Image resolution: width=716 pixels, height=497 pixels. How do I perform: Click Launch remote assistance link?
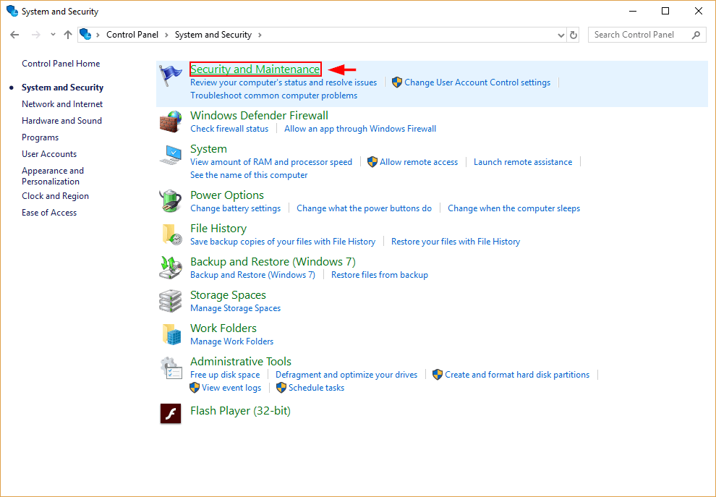coord(523,162)
